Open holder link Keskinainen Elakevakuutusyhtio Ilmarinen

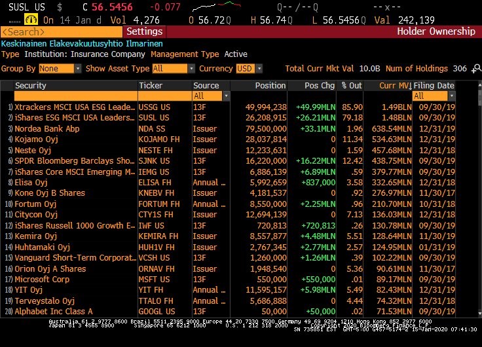pyautogui.click(x=82, y=44)
